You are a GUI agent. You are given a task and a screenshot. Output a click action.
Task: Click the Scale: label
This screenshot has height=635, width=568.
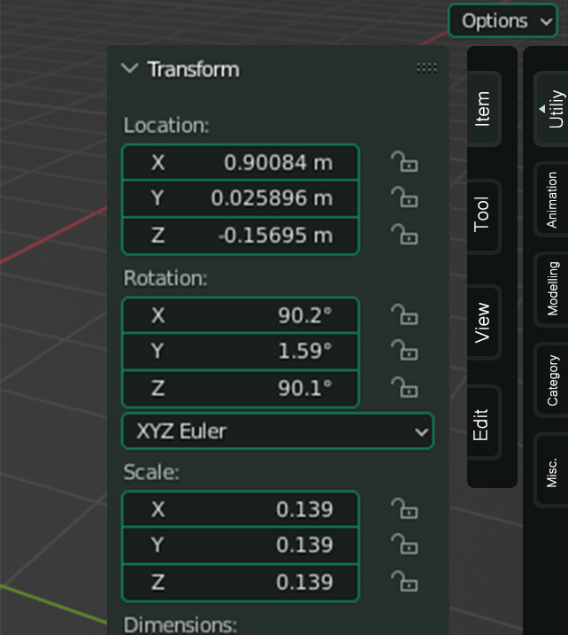tap(151, 472)
